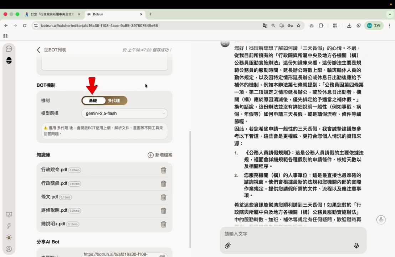Open the apps grid in bookmarks bar
Viewport: 395px width, 257px height.
click(5, 36)
